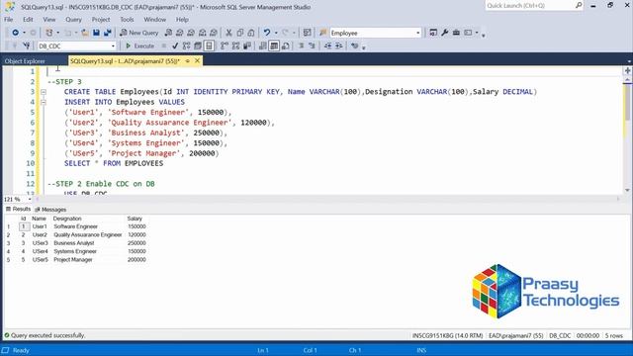Cancel the executing query with stop icon
The image size is (633, 356).
point(163,46)
